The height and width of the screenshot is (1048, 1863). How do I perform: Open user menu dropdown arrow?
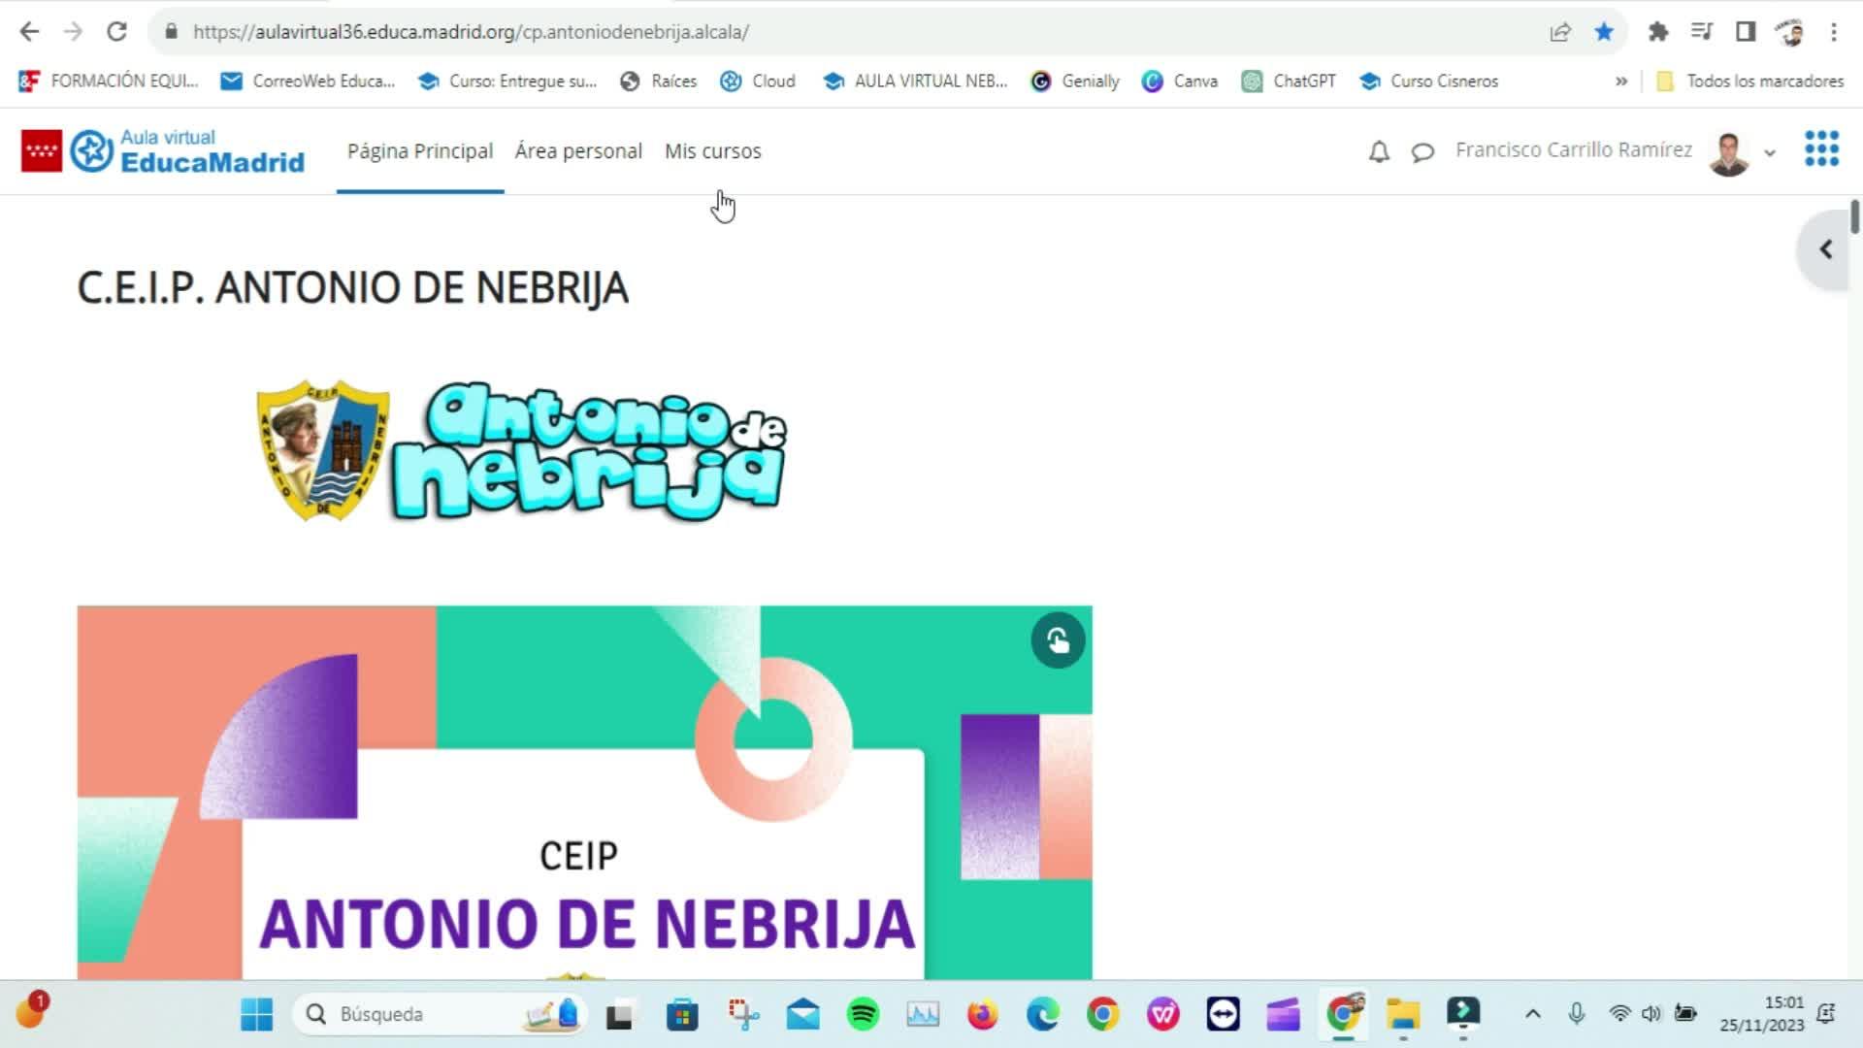click(x=1770, y=152)
